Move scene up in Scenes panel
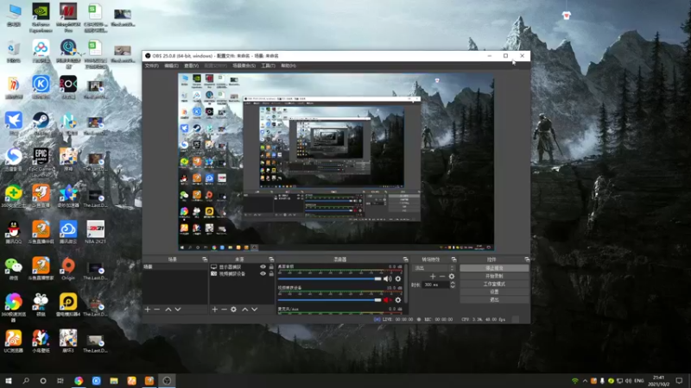 (168, 310)
